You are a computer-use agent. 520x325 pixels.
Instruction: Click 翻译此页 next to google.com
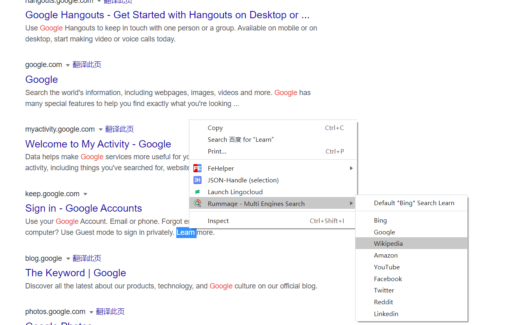point(87,65)
